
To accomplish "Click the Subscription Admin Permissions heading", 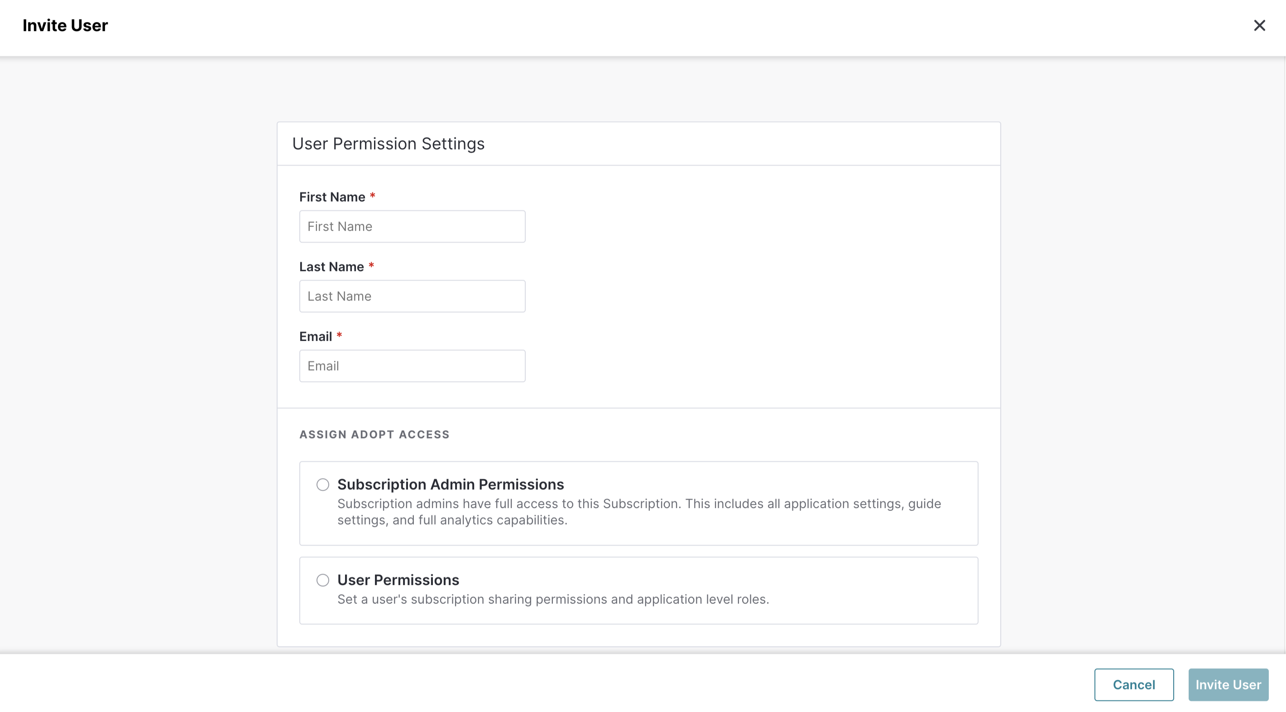I will [450, 484].
